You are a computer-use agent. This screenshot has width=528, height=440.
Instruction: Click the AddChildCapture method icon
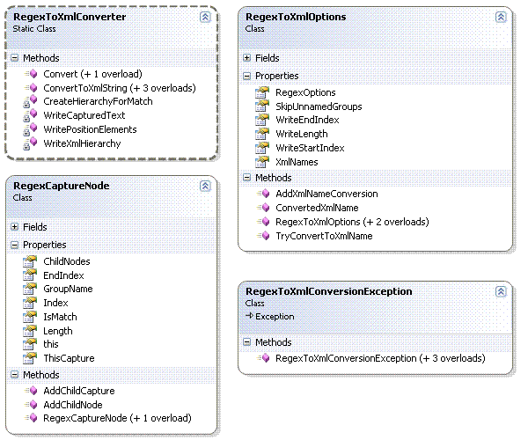point(32,391)
